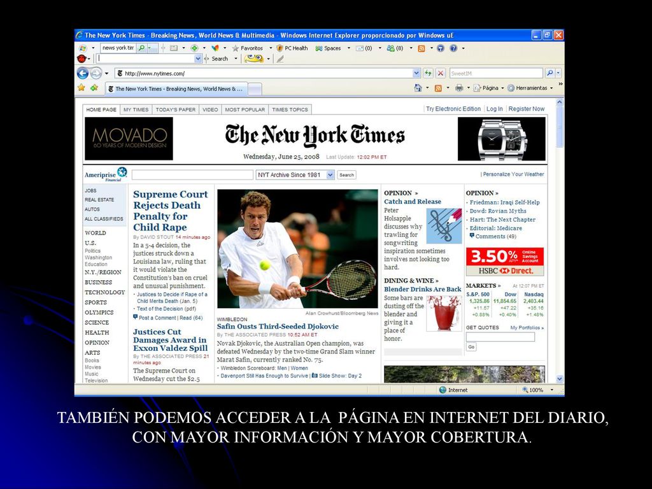The width and height of the screenshot is (652, 489).
Task: Click the RSS feeds icon beside Home
Action: pos(438,88)
